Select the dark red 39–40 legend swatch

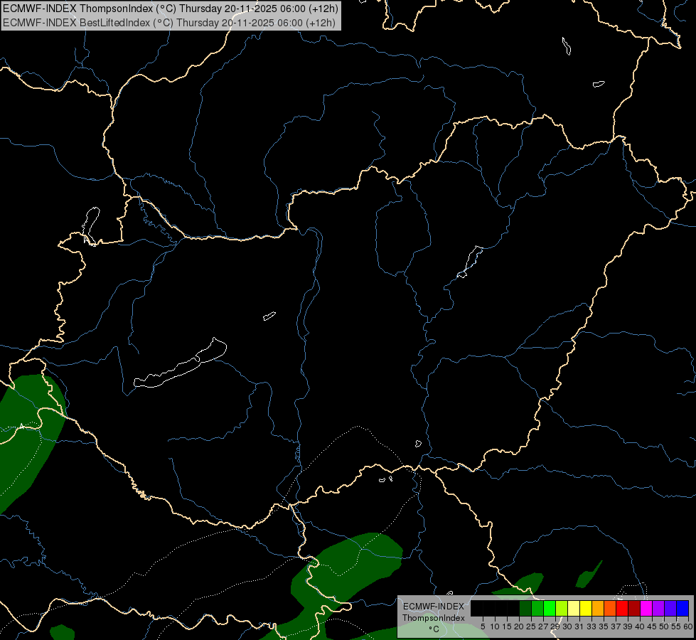click(634, 608)
